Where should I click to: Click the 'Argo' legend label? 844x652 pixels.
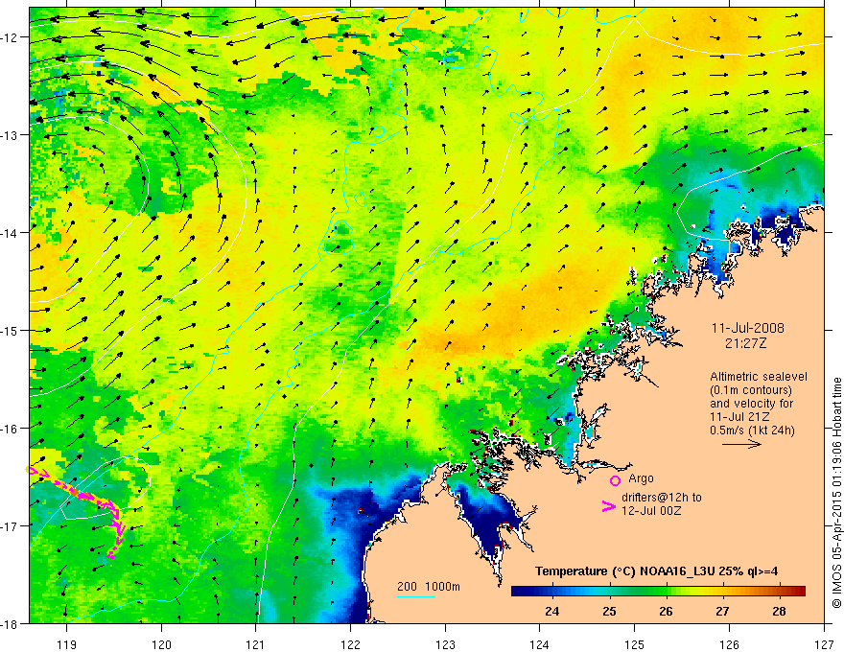pyautogui.click(x=641, y=478)
